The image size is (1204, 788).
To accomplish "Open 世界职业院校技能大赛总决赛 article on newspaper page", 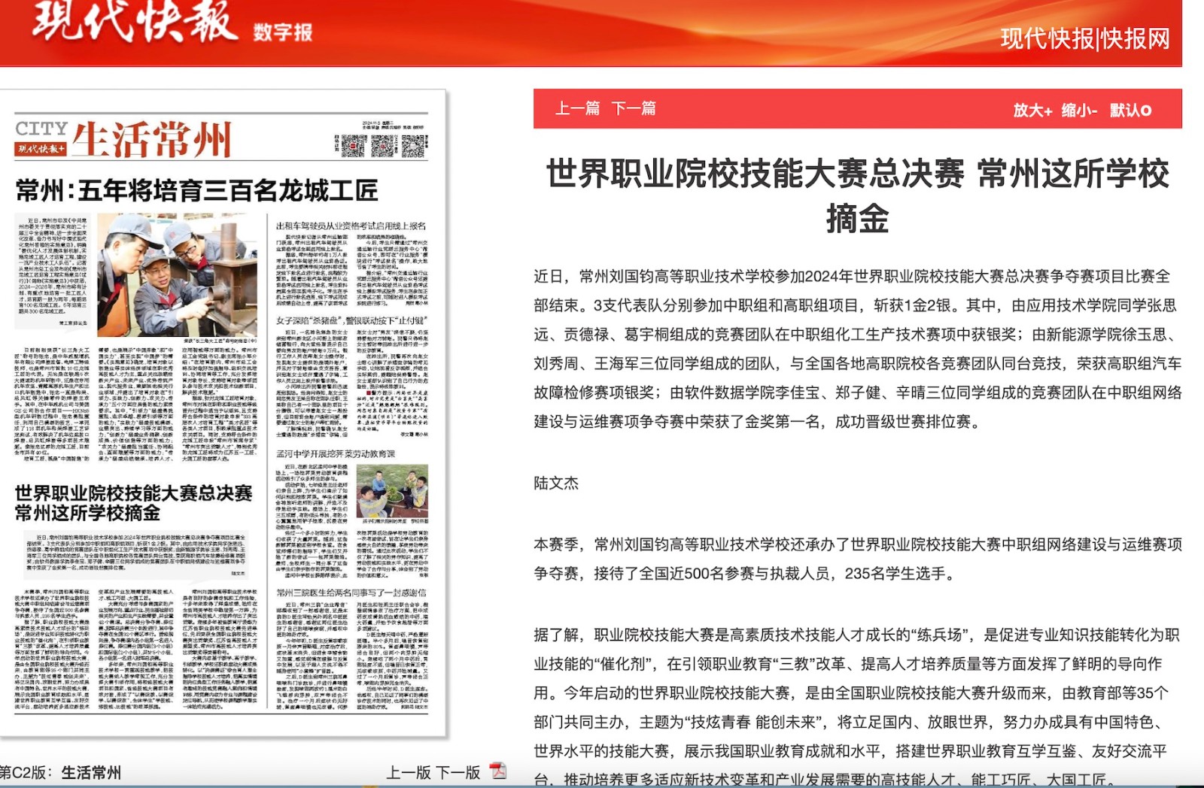I will (133, 503).
